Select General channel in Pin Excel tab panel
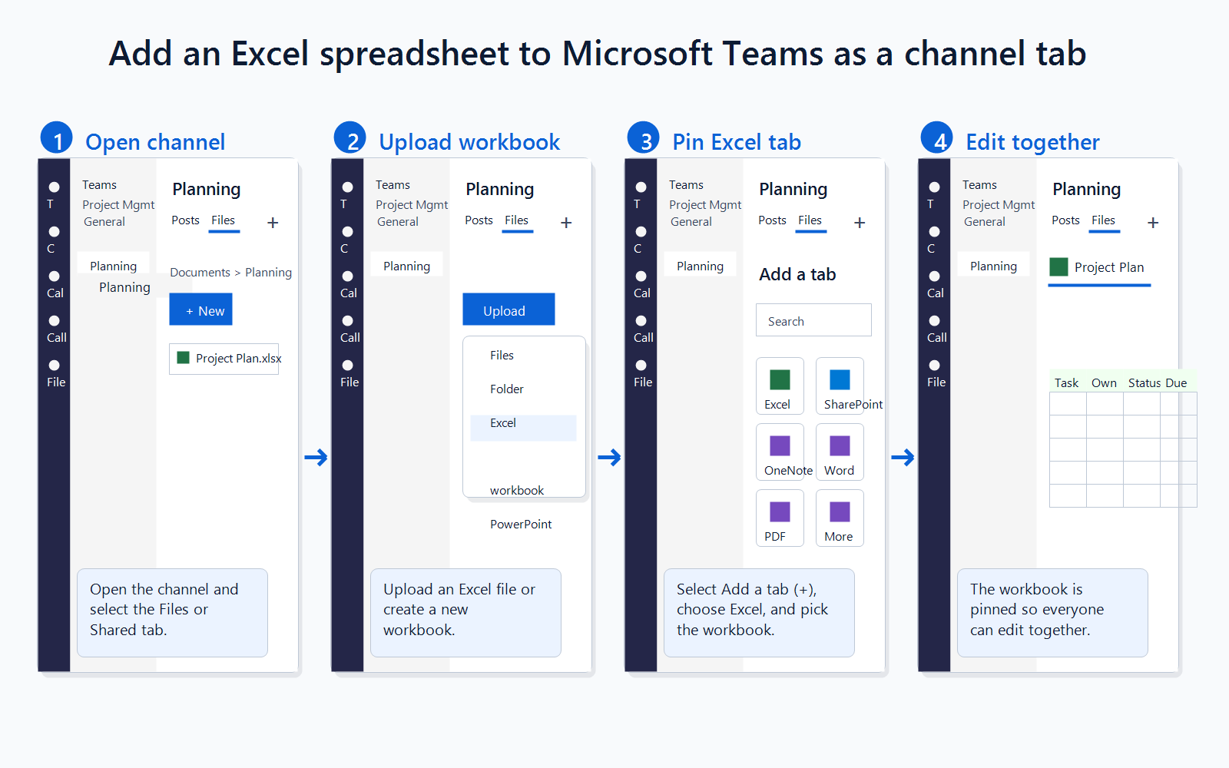 pos(691,222)
